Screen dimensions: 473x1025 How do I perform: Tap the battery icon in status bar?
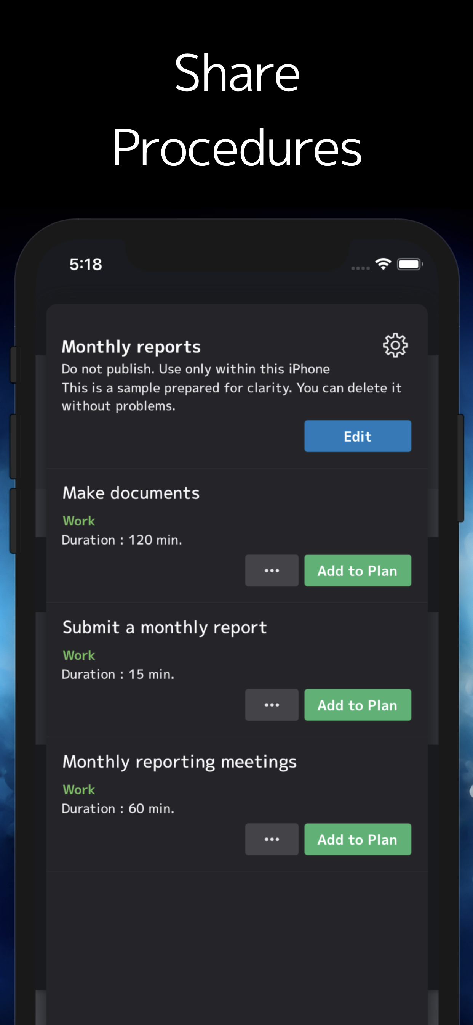tap(409, 264)
